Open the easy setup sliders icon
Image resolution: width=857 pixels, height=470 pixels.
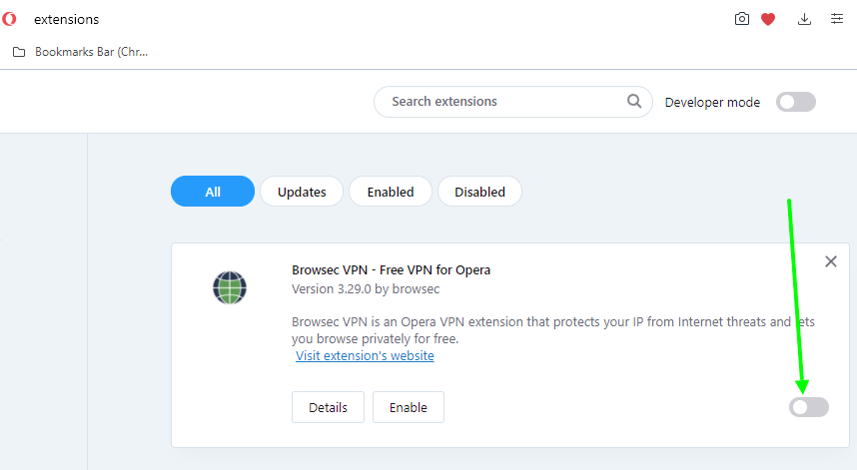(x=837, y=19)
